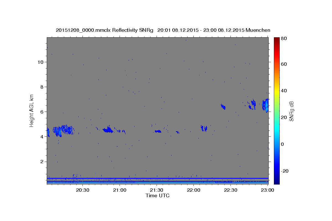
Task: Click the height tick label 8
Action: coord(42,87)
